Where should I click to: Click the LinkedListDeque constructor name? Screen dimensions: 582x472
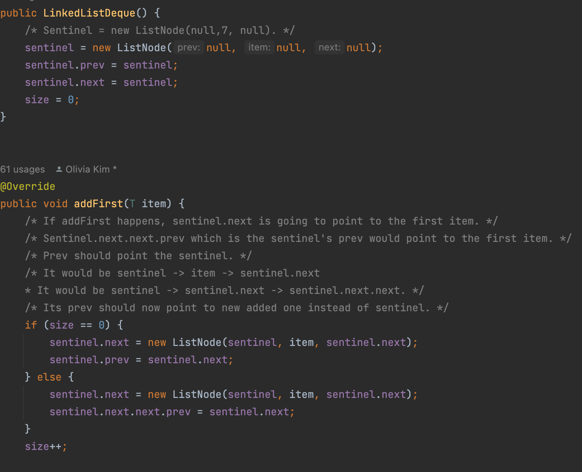point(89,13)
